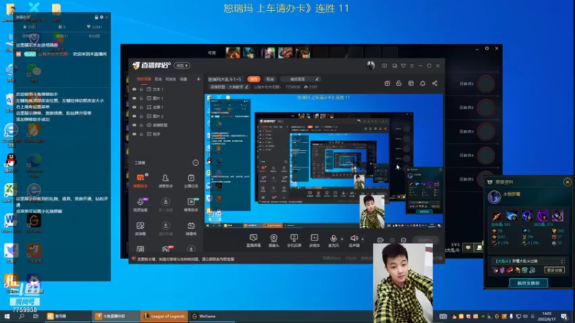Hide the 全屏 1 layer
This screenshot has width=575, height=323.
point(134,107)
